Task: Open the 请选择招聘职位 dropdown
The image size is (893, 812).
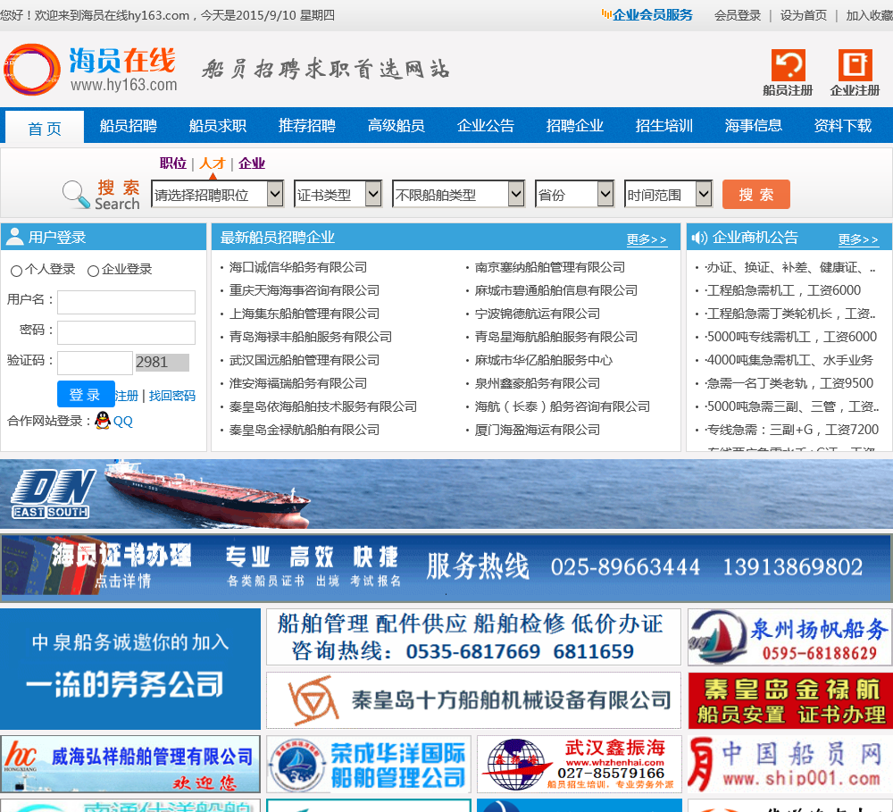Action: (x=217, y=195)
